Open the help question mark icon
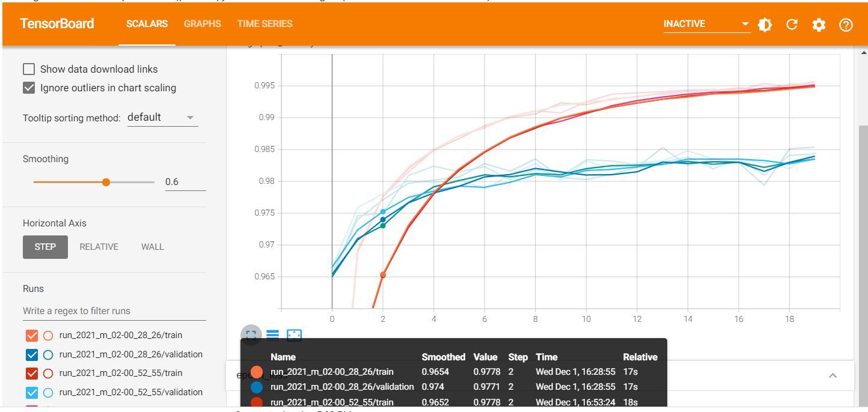 click(846, 25)
